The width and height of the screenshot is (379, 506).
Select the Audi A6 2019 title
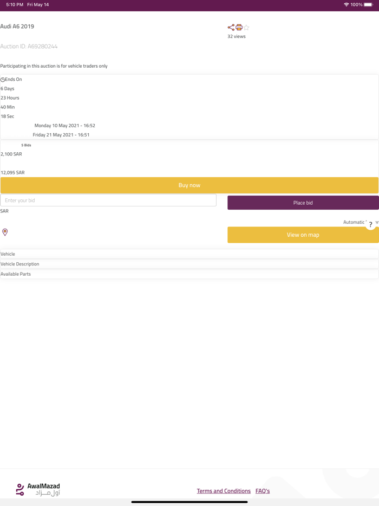tap(17, 27)
